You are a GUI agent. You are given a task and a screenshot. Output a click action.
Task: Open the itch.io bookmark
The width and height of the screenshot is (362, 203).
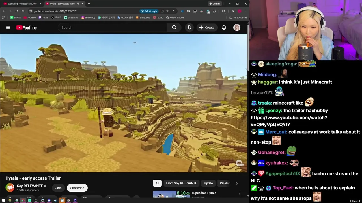[x=158, y=17]
